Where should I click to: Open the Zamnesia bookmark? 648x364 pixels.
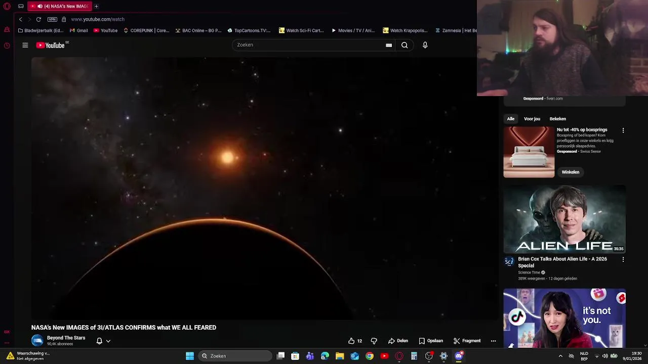(456, 30)
